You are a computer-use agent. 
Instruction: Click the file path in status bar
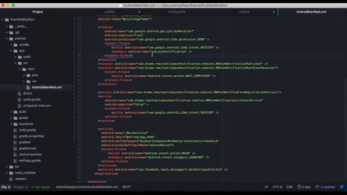point(87,187)
